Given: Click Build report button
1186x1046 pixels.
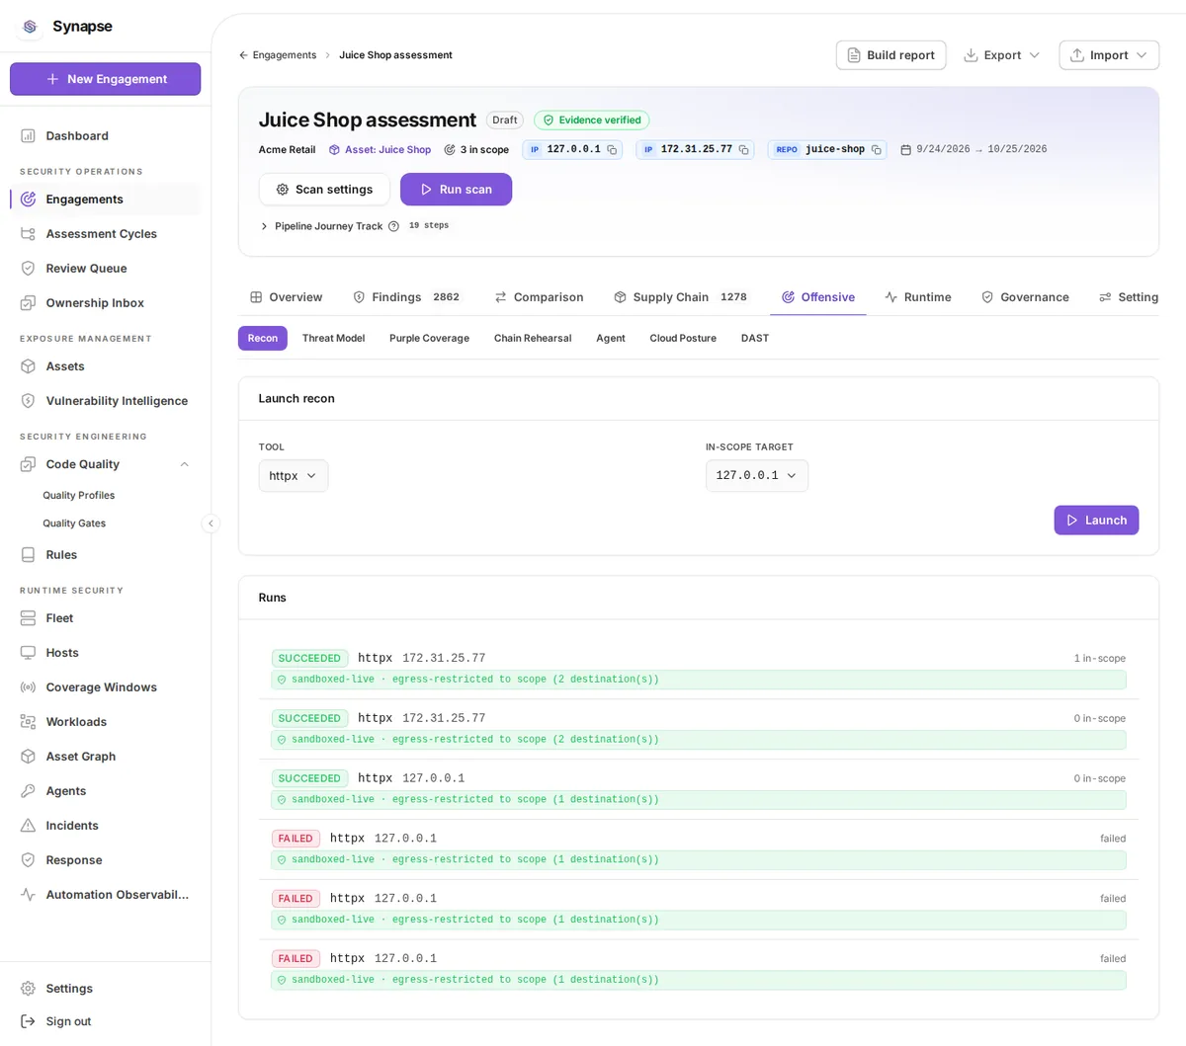Looking at the screenshot, I should click(x=890, y=55).
